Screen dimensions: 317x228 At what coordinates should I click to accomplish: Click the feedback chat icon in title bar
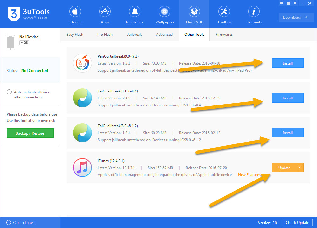[x=282, y=3]
